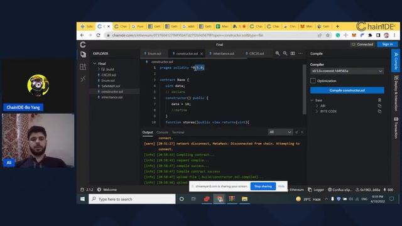Viewport: 402px width, 226px height.
Task: Open the Compiler version dropdown
Action: pos(347,71)
